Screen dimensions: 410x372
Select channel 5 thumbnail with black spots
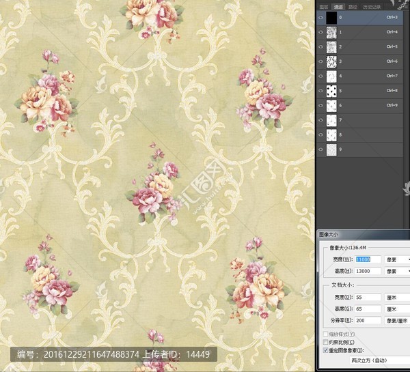point(331,91)
